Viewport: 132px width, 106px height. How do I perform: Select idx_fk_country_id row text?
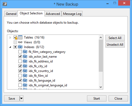[41, 71]
